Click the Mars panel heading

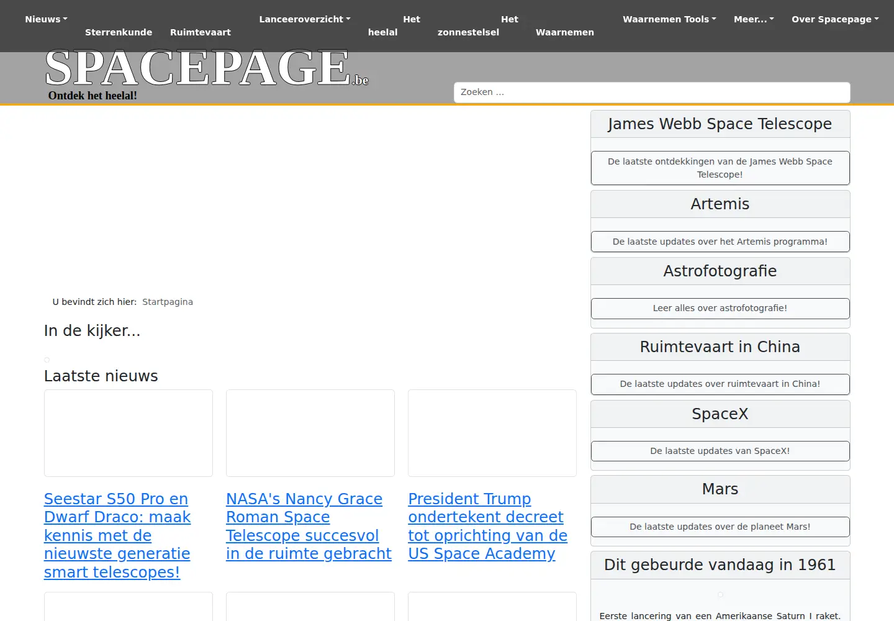pyautogui.click(x=720, y=489)
